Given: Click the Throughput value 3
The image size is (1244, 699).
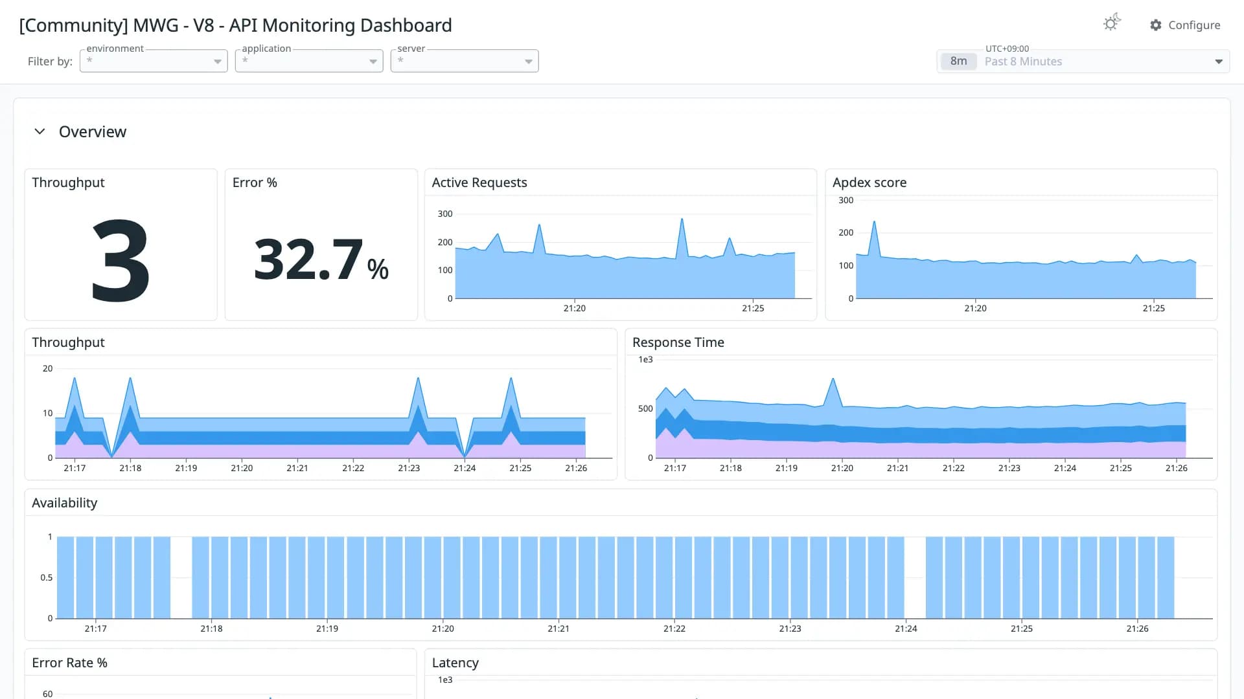Looking at the screenshot, I should (121, 260).
